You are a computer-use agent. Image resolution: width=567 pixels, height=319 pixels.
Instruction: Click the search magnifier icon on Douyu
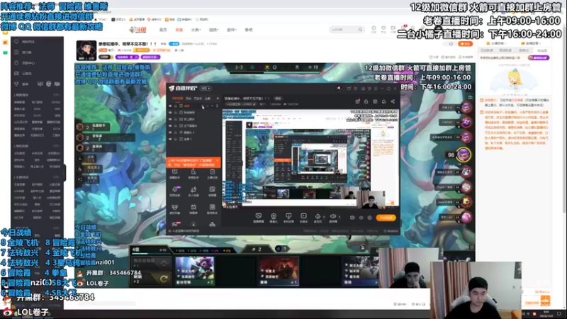360,30
